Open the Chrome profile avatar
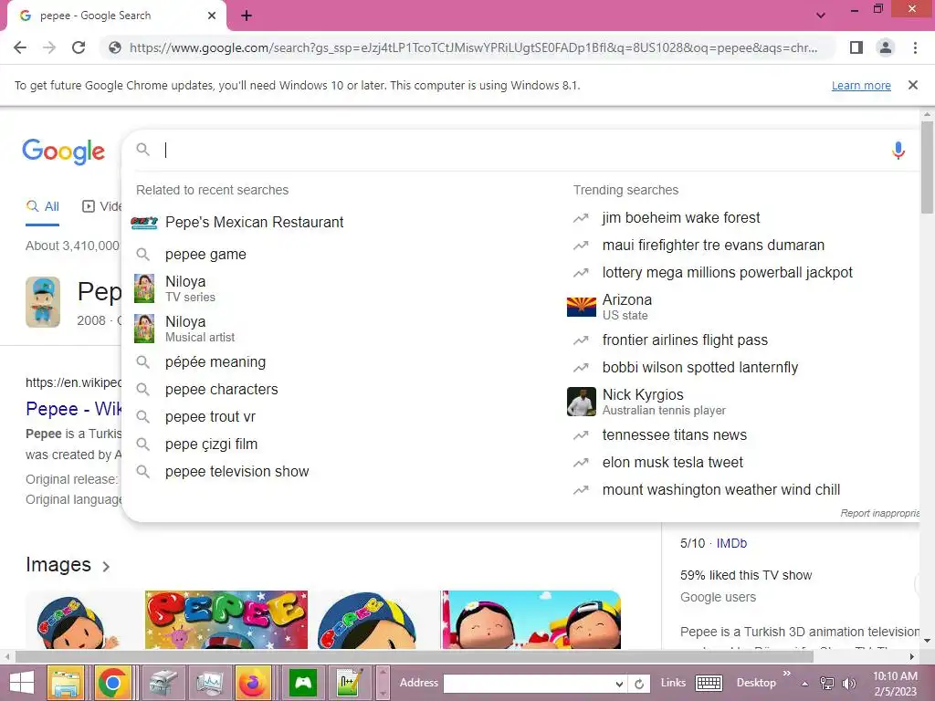This screenshot has width=935, height=701. 886,47
